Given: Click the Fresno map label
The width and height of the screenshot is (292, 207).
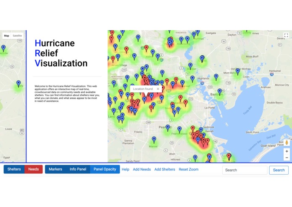Looking at the screenshot, I should (x=138, y=132).
